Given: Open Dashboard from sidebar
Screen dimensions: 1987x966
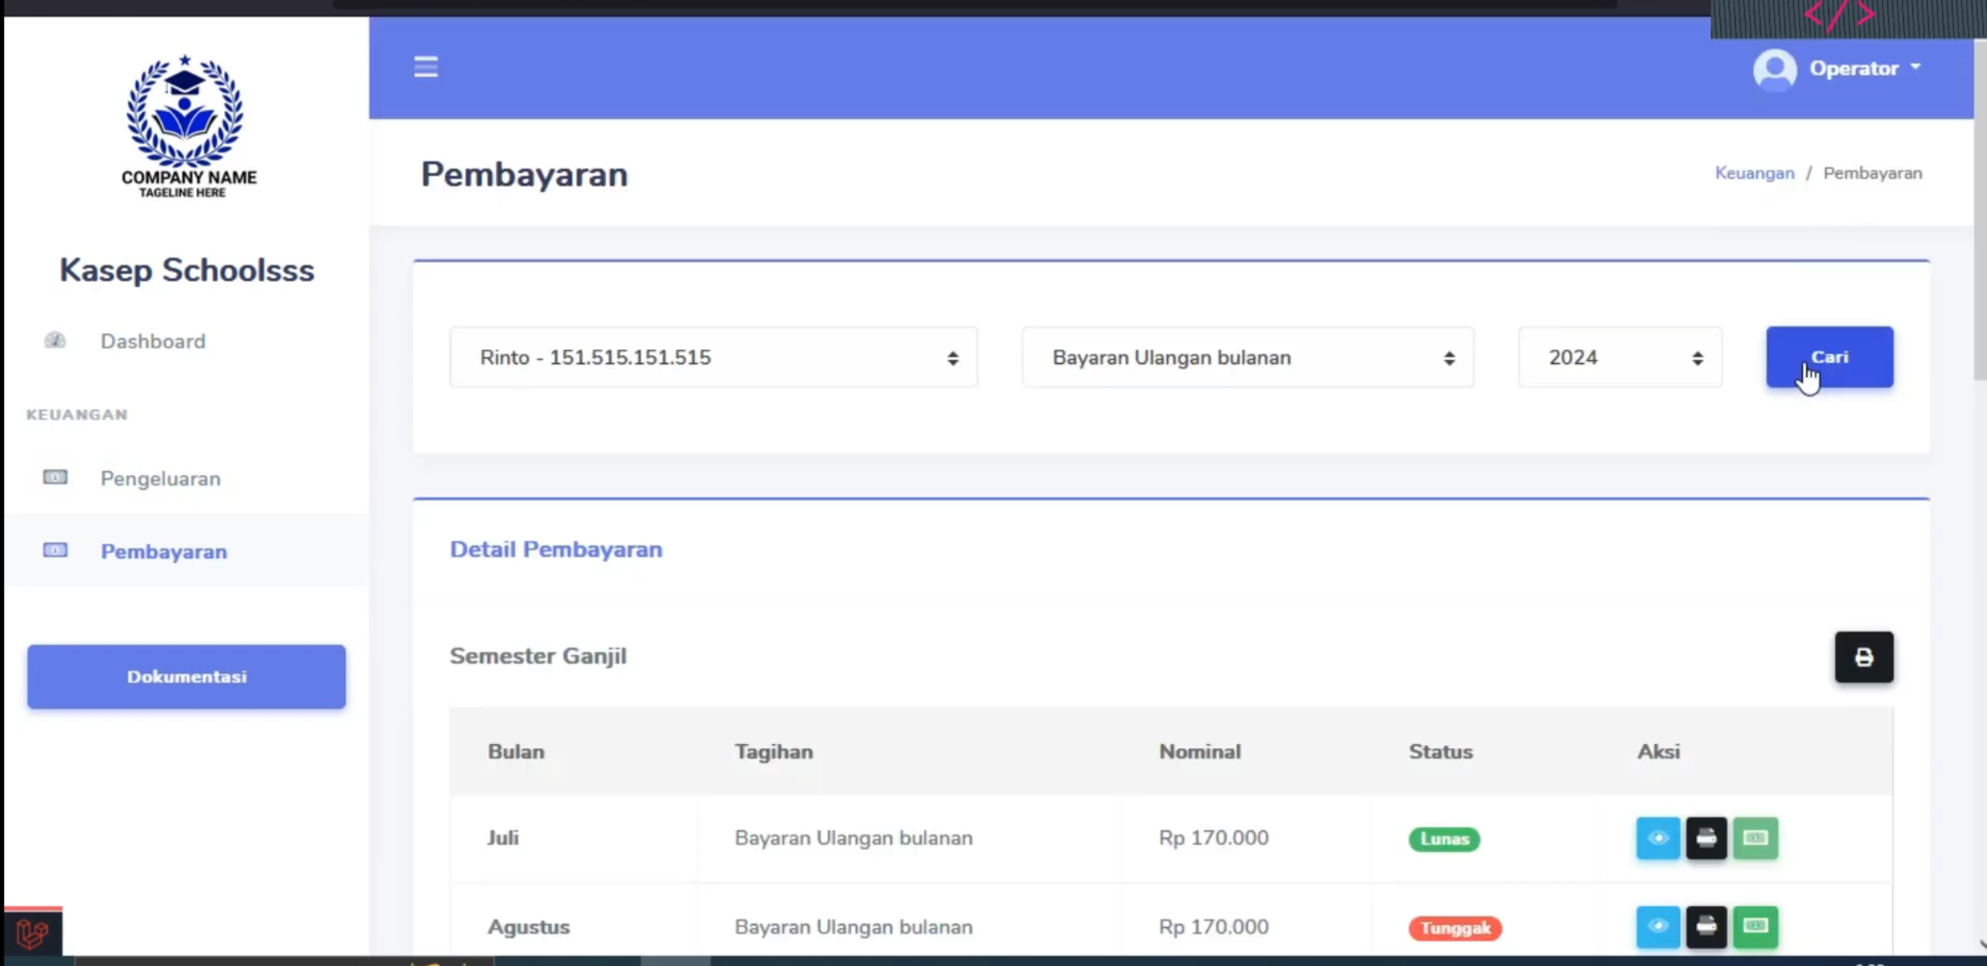Looking at the screenshot, I should pyautogui.click(x=152, y=341).
